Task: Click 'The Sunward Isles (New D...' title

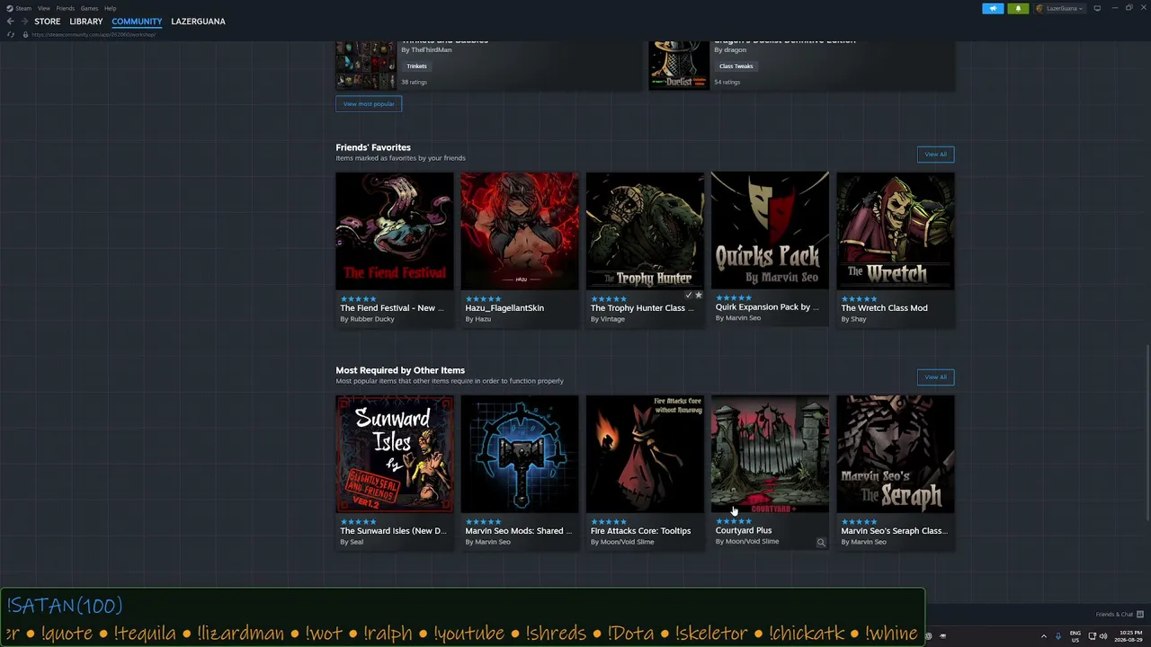Action: click(393, 531)
